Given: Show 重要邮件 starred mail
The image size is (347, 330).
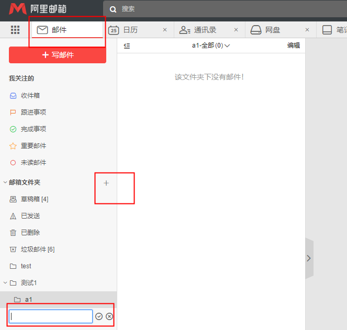Looking at the screenshot, I should click(33, 146).
